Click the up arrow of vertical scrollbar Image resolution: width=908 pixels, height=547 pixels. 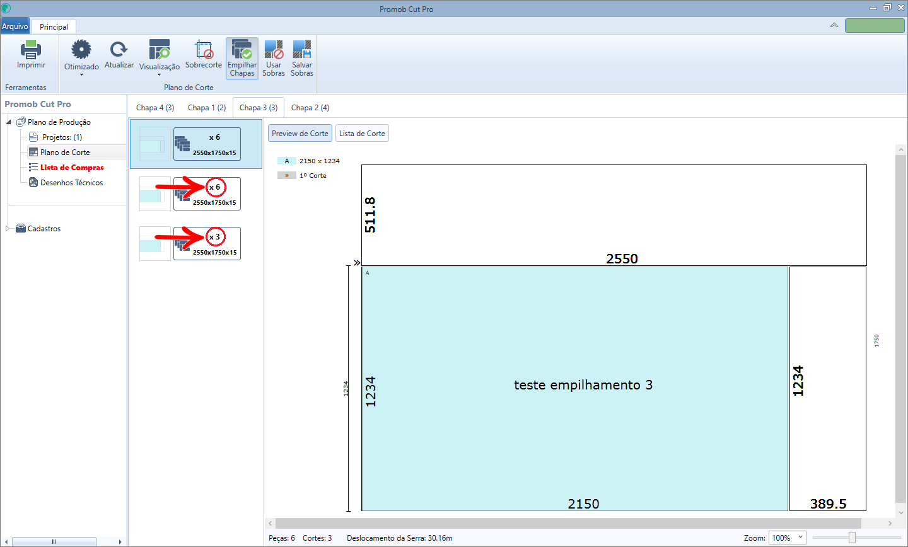(x=900, y=150)
